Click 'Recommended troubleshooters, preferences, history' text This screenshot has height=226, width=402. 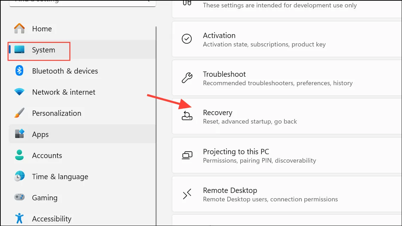point(278,83)
